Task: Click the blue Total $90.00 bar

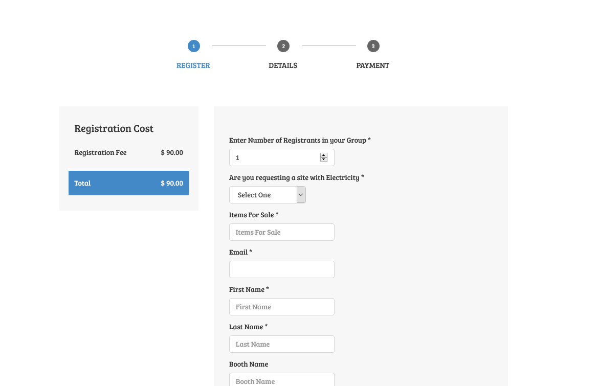Action: coord(129,183)
